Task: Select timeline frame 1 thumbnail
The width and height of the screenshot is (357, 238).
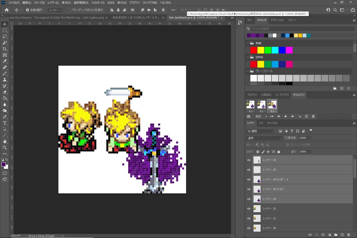Action: [250, 104]
